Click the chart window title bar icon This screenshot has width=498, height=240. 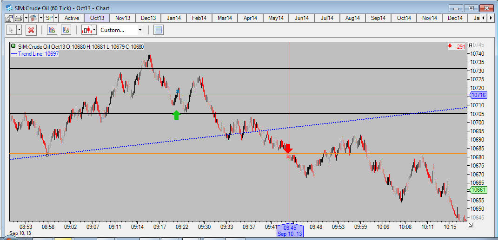[9, 8]
